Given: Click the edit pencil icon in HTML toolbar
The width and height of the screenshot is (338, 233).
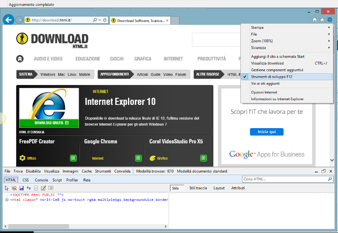Looking at the screenshot, I should 43,188.
